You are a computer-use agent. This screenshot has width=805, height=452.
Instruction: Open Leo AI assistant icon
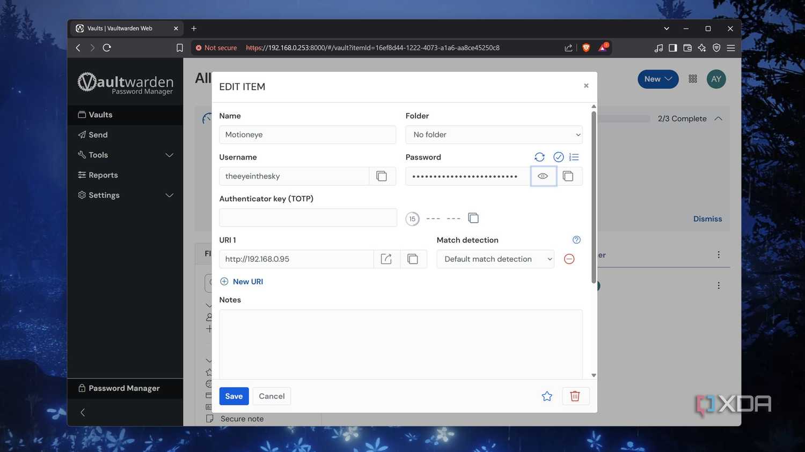pyautogui.click(x=702, y=48)
